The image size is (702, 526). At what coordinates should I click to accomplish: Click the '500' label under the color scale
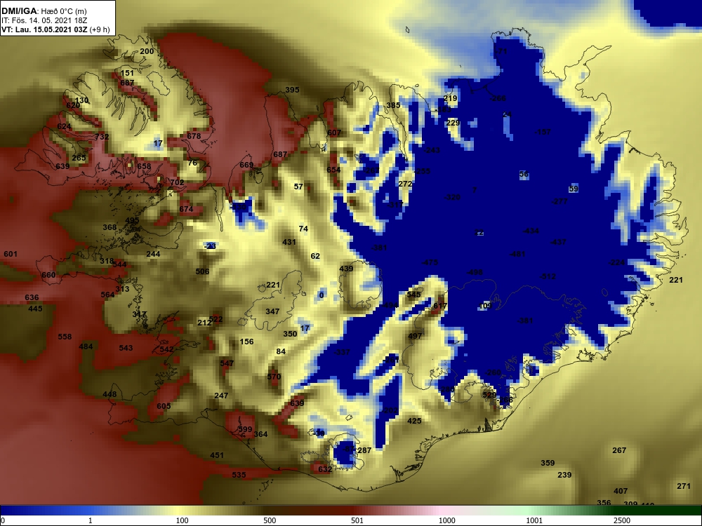coord(270,520)
